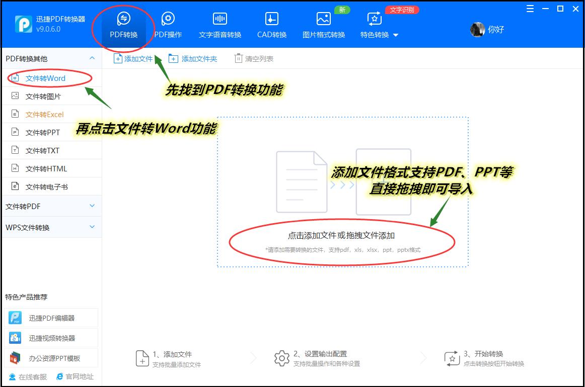Open the hamburger menu at top right
The image size is (585, 387).
point(529,9)
